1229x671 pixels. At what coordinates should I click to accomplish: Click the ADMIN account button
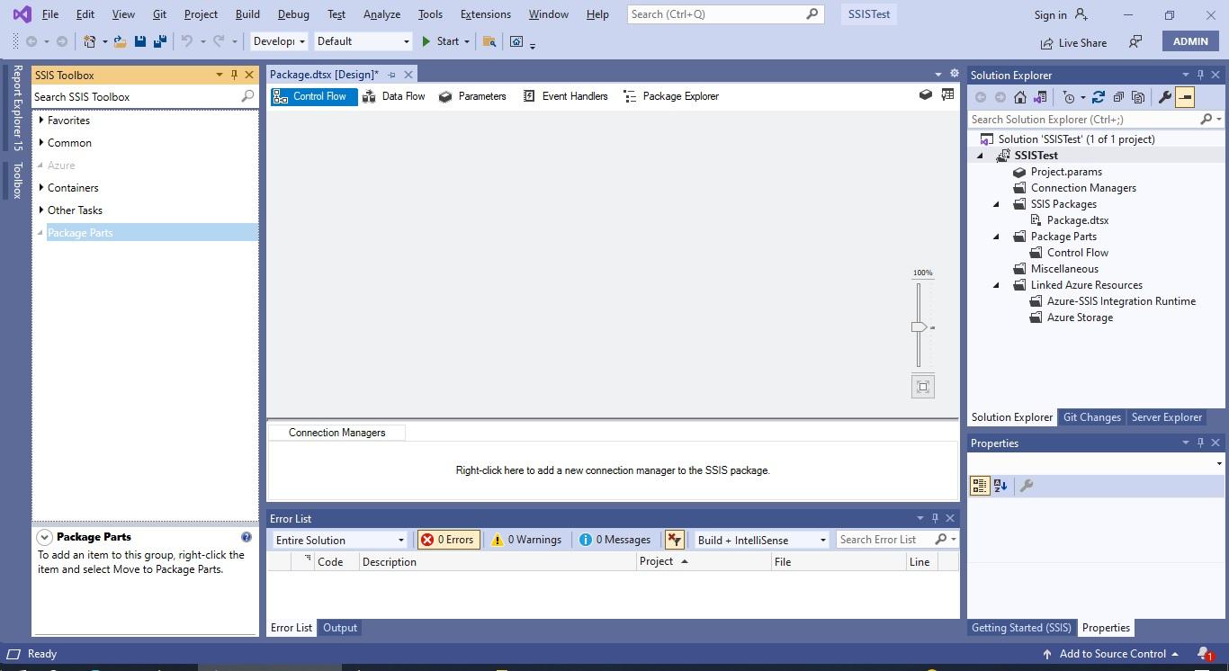click(x=1190, y=41)
